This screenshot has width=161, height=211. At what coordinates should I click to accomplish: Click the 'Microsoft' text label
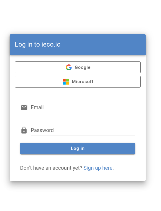tap(82, 82)
